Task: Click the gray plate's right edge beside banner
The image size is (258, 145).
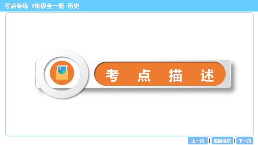Action: tap(228, 74)
